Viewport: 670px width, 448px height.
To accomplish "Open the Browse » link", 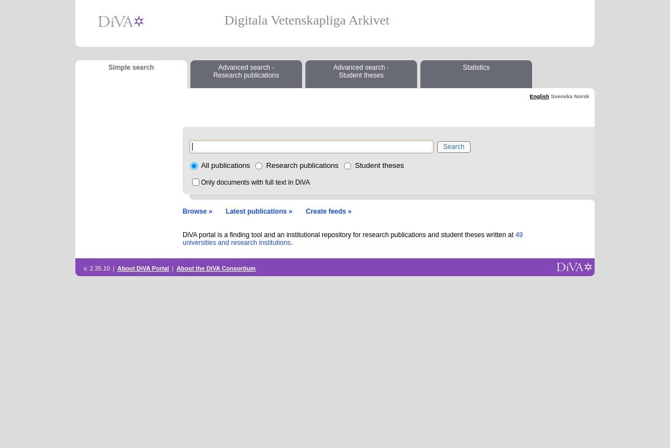I will [198, 211].
